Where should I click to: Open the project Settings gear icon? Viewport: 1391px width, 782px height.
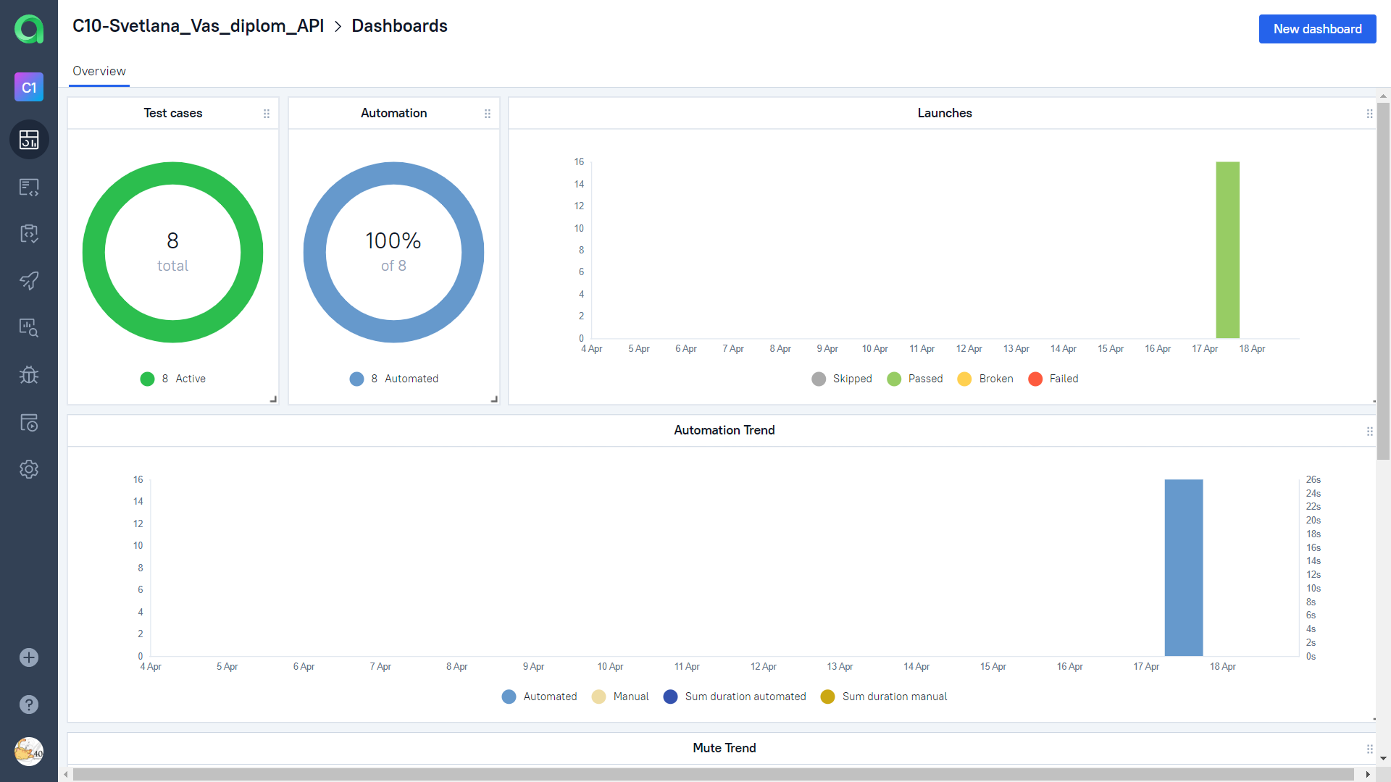coord(29,469)
